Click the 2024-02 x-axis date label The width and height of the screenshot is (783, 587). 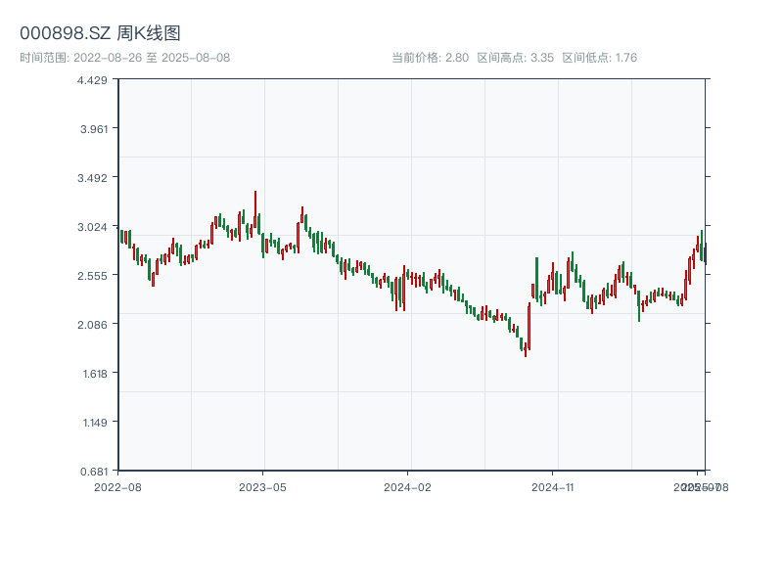click(x=407, y=486)
